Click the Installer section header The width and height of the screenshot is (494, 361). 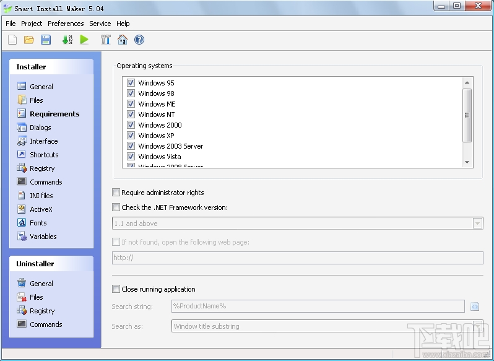(51, 67)
